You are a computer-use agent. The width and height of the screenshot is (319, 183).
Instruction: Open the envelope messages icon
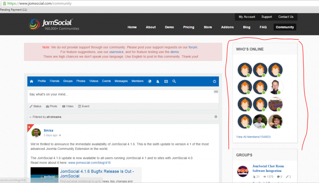point(166,81)
